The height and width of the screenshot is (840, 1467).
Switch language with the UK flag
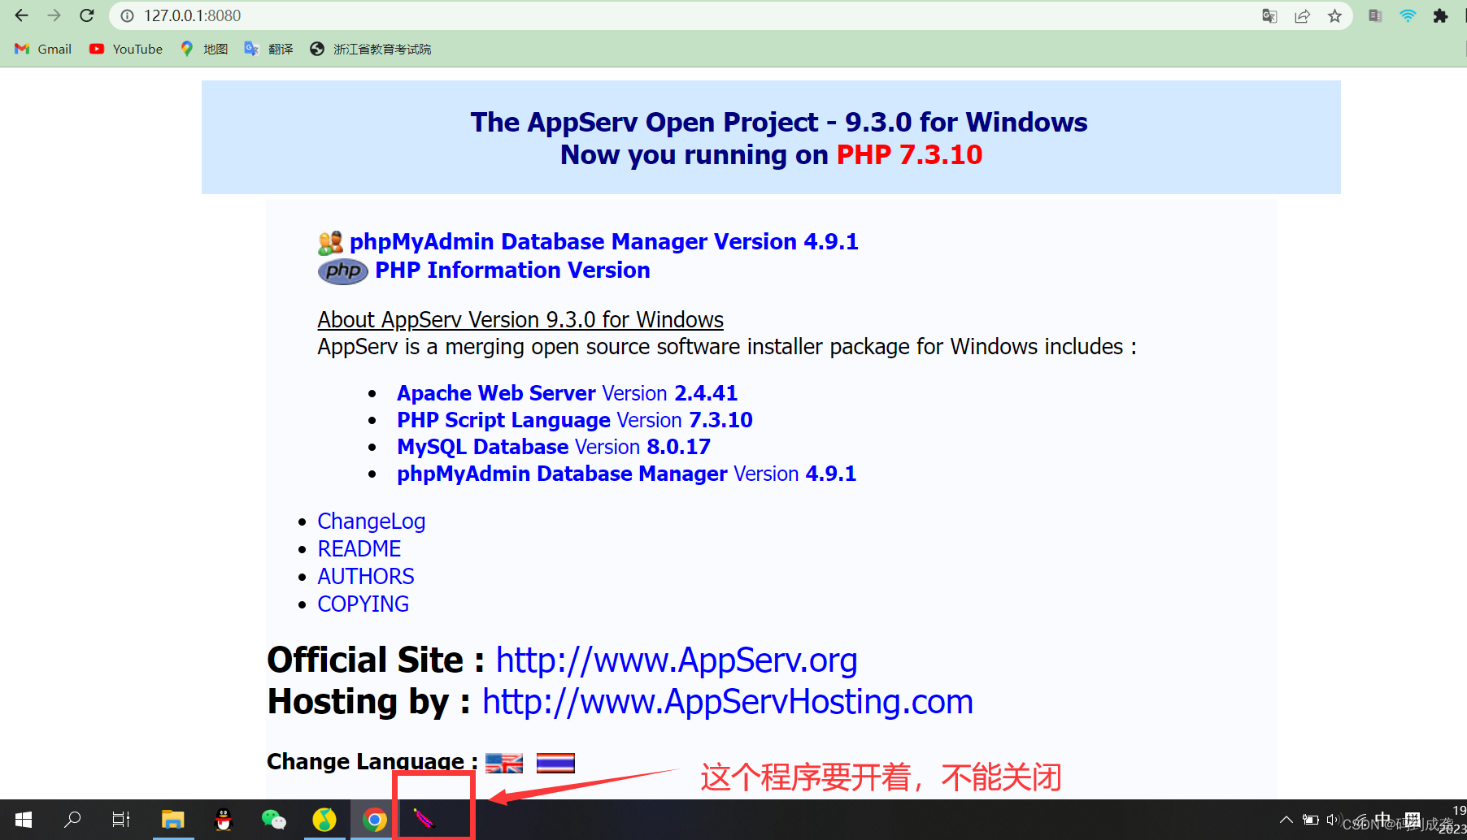click(x=504, y=763)
